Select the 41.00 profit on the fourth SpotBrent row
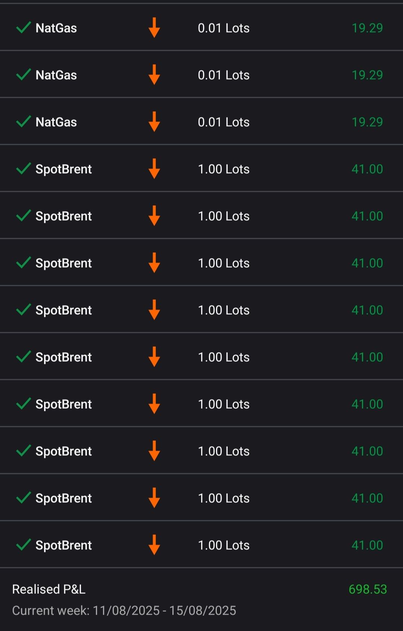The height and width of the screenshot is (631, 403). (x=367, y=310)
